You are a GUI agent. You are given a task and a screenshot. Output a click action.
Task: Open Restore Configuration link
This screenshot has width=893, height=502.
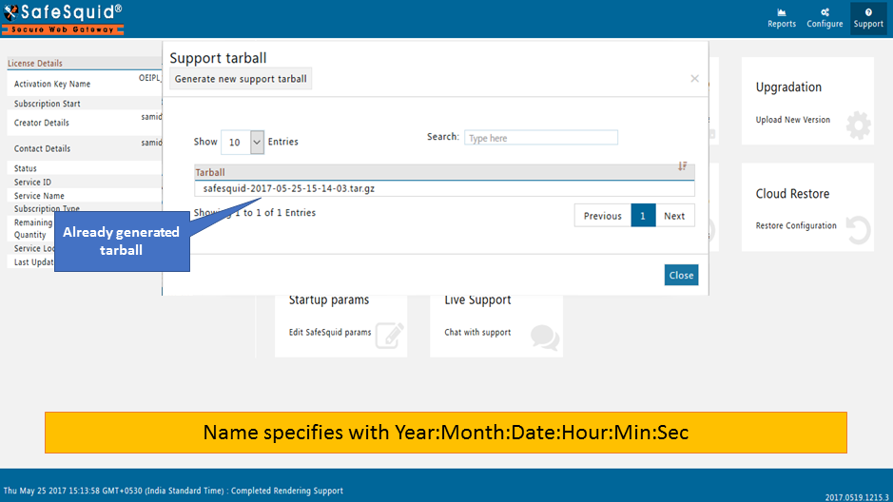(x=796, y=225)
